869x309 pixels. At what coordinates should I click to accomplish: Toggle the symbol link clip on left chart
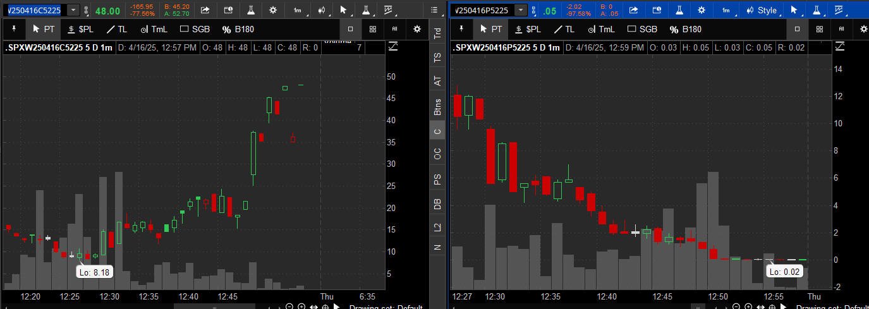86,11
